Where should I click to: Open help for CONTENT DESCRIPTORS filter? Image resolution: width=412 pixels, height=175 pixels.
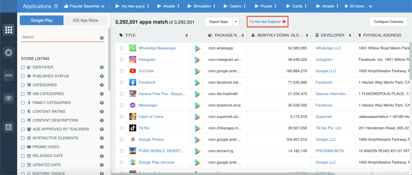click(102, 120)
